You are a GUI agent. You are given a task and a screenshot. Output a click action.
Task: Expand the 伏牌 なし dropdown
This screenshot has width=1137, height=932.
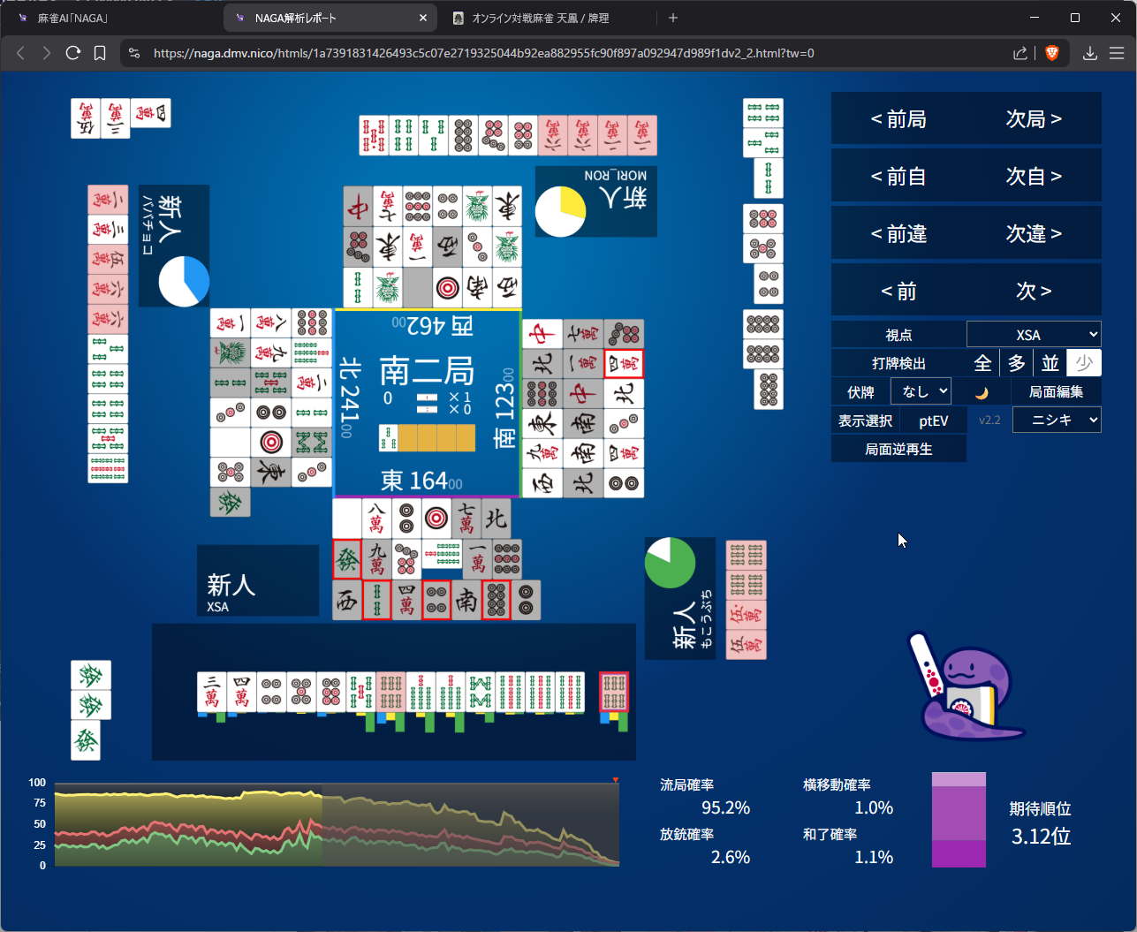point(921,391)
